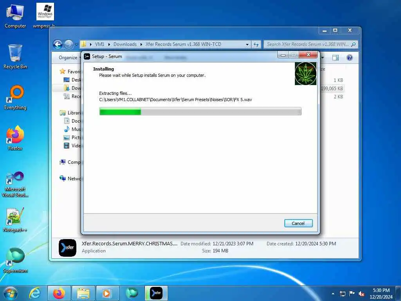
Task: Open Explorer help
Action: (x=350, y=58)
